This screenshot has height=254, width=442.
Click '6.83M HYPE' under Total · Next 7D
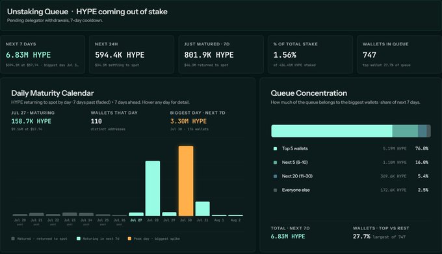[x=288, y=237]
